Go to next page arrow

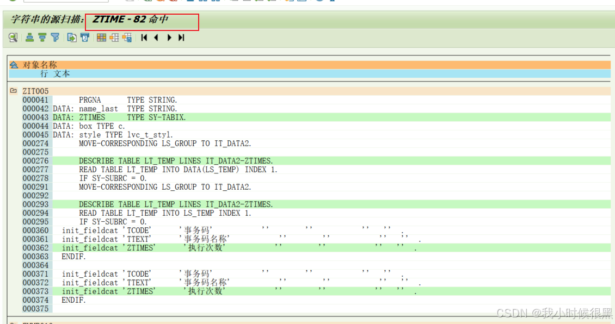169,38
